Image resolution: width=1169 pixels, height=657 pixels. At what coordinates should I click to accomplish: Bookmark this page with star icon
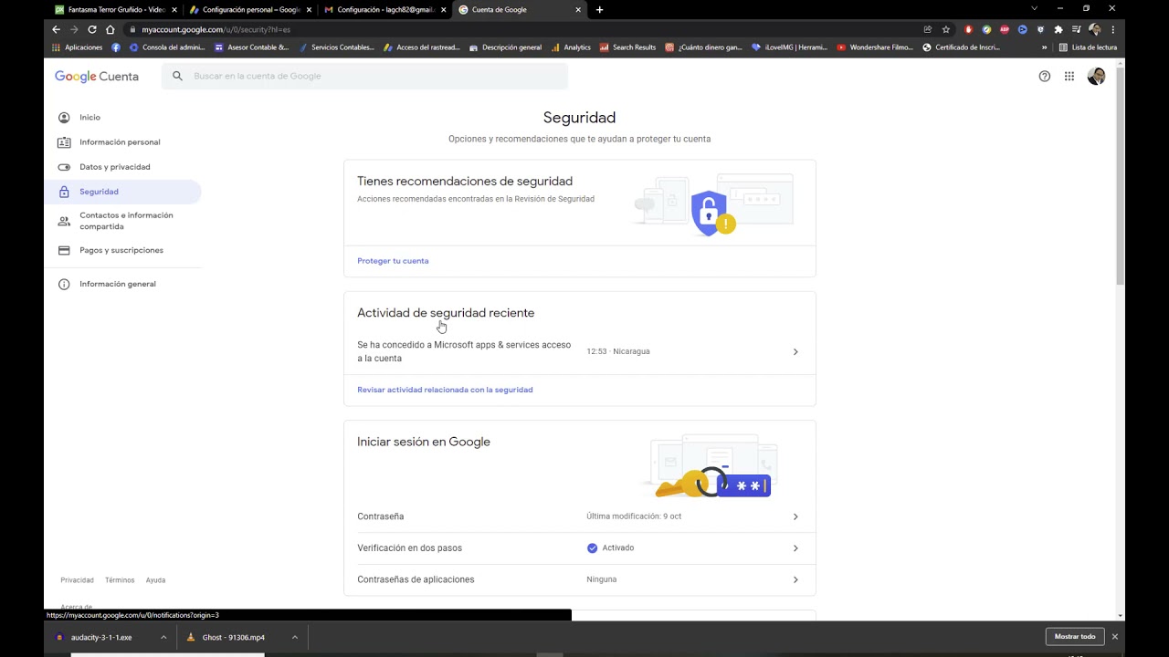pyautogui.click(x=946, y=29)
